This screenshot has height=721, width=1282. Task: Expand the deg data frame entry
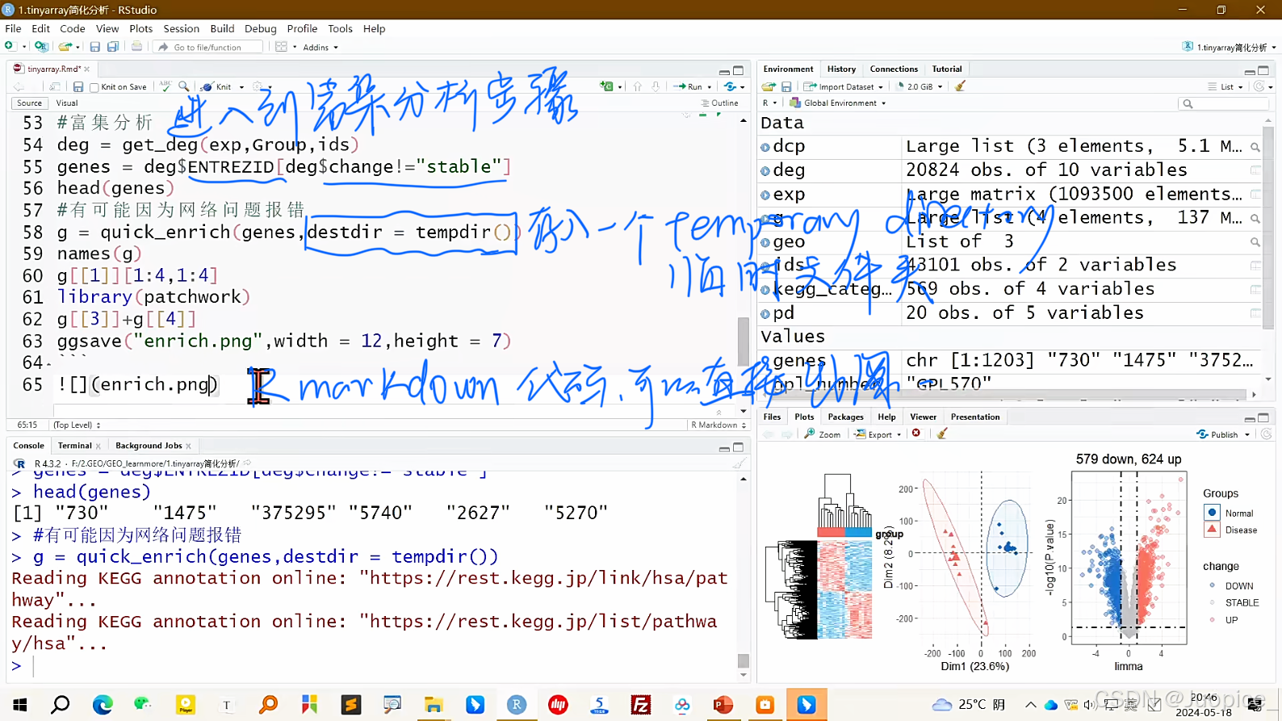[765, 171]
